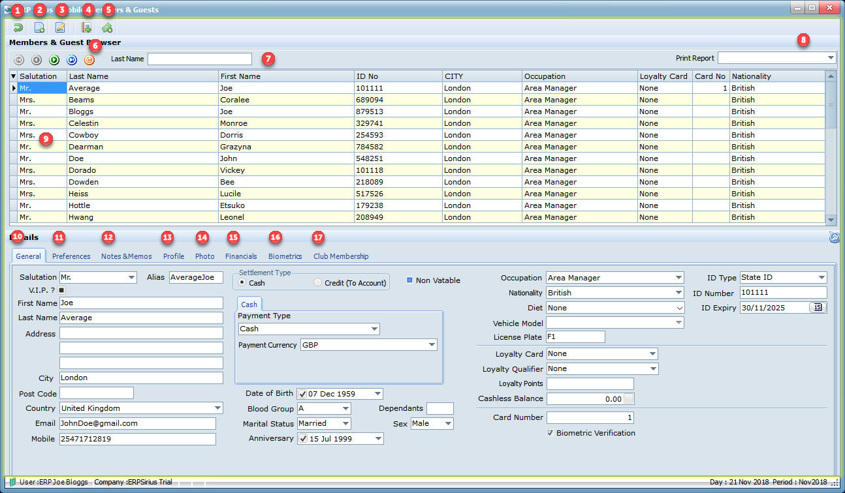Screen dimensions: 845x493
Task: Switch to the Photo tab
Action: (x=205, y=256)
